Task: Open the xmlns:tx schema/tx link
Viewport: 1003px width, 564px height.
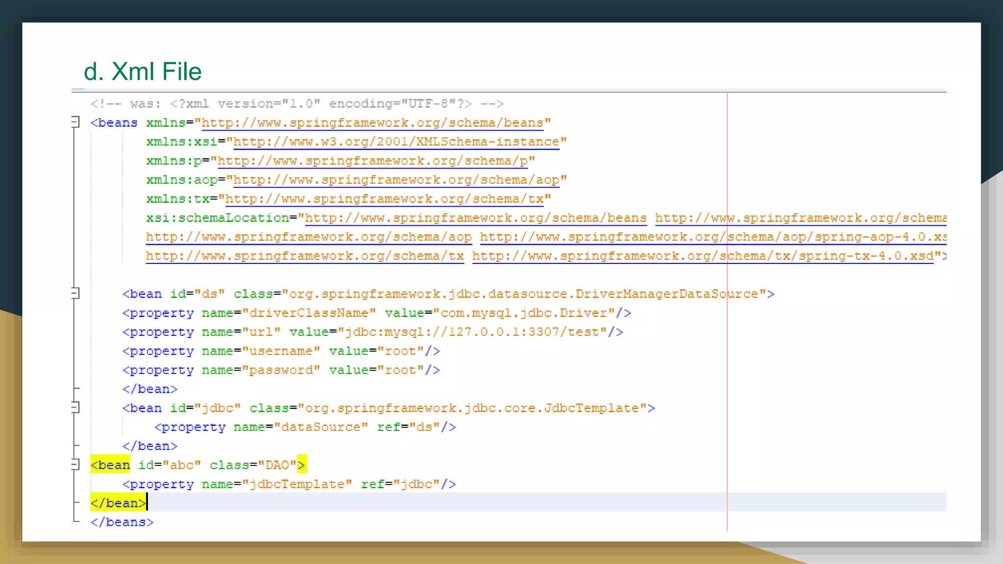Action: [384, 199]
